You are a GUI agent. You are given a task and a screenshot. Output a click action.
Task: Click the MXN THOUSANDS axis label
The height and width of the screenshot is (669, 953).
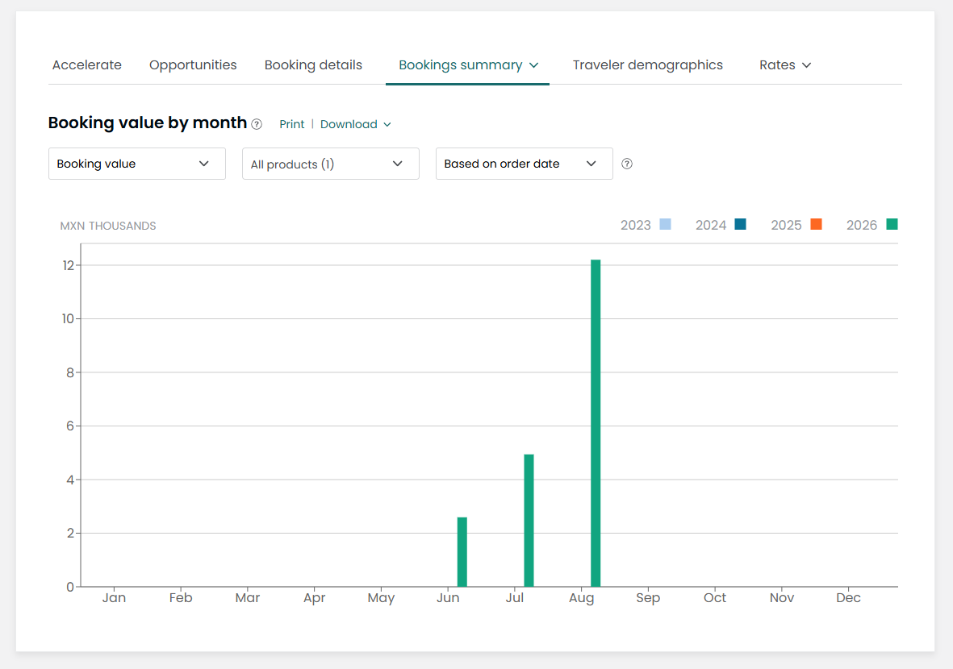(x=108, y=226)
